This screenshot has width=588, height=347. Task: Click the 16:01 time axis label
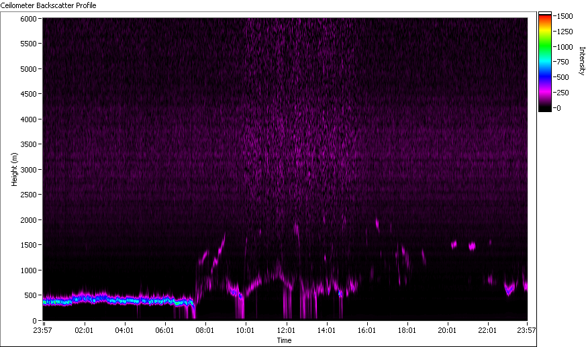[366, 330]
